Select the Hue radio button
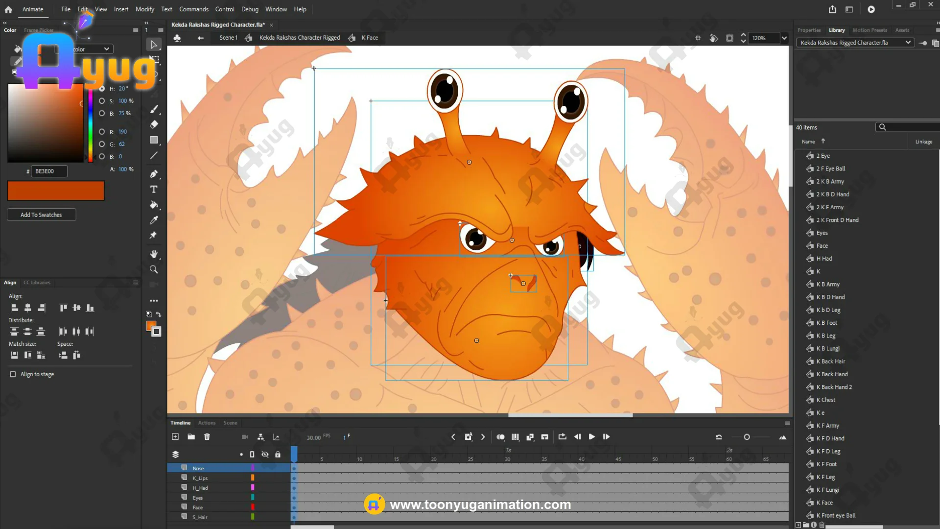The image size is (940, 529). [102, 89]
